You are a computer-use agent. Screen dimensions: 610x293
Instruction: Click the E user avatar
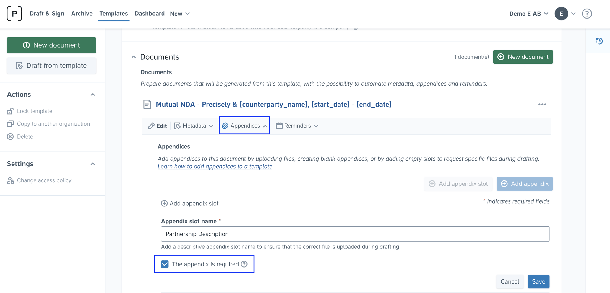click(x=561, y=13)
